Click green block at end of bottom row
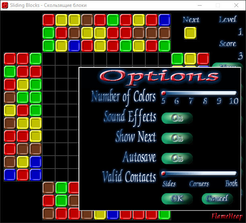This screenshot has width=246, height=223. (164, 215)
